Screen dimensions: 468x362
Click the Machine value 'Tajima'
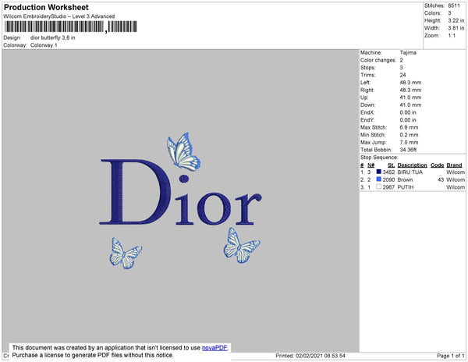[x=408, y=52]
